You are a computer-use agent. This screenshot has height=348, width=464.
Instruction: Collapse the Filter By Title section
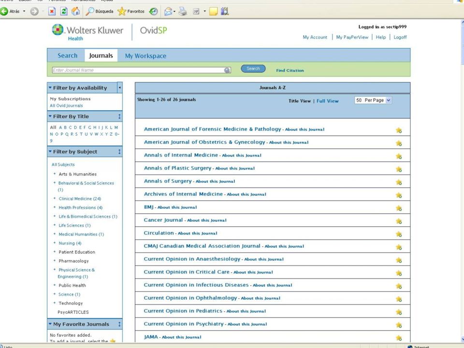click(50, 116)
